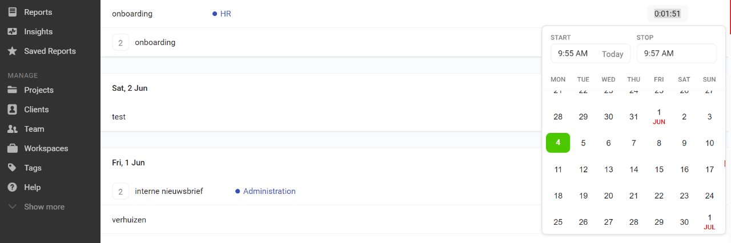Choose 1 JUL date in calendar
This screenshot has height=243, width=731.
coord(709,221)
